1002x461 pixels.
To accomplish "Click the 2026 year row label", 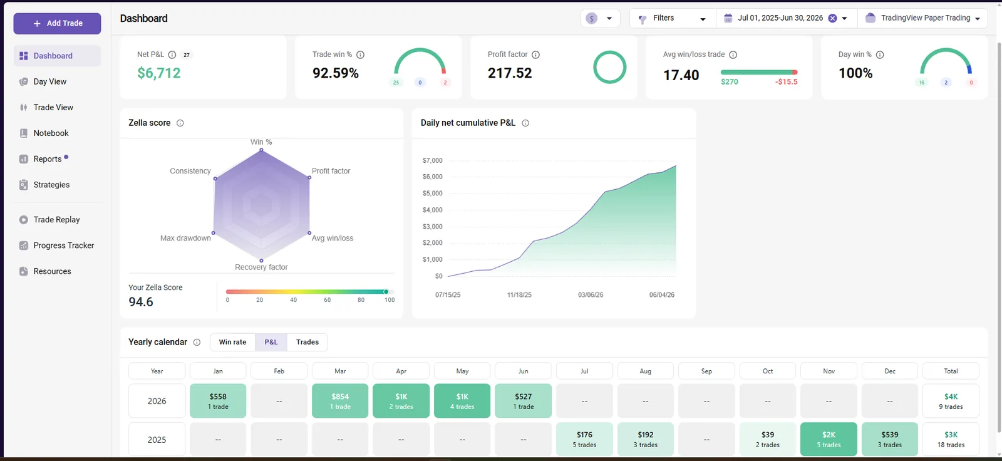I will (157, 401).
